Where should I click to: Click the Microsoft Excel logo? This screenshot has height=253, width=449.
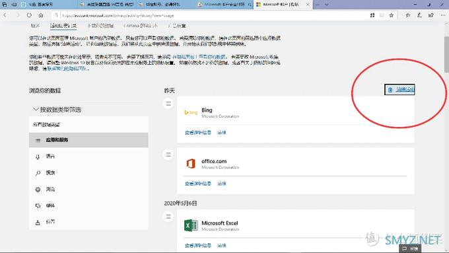coord(191,225)
